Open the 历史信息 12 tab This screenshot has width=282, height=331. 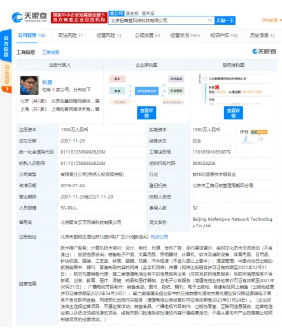point(262,36)
